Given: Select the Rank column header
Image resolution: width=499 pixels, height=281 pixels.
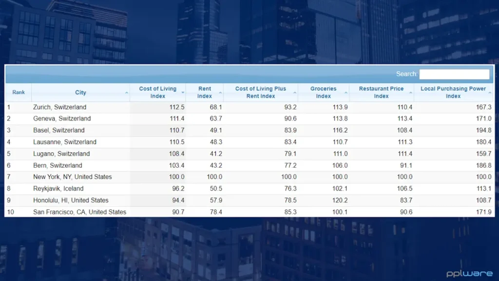Looking at the screenshot, I should [19, 93].
